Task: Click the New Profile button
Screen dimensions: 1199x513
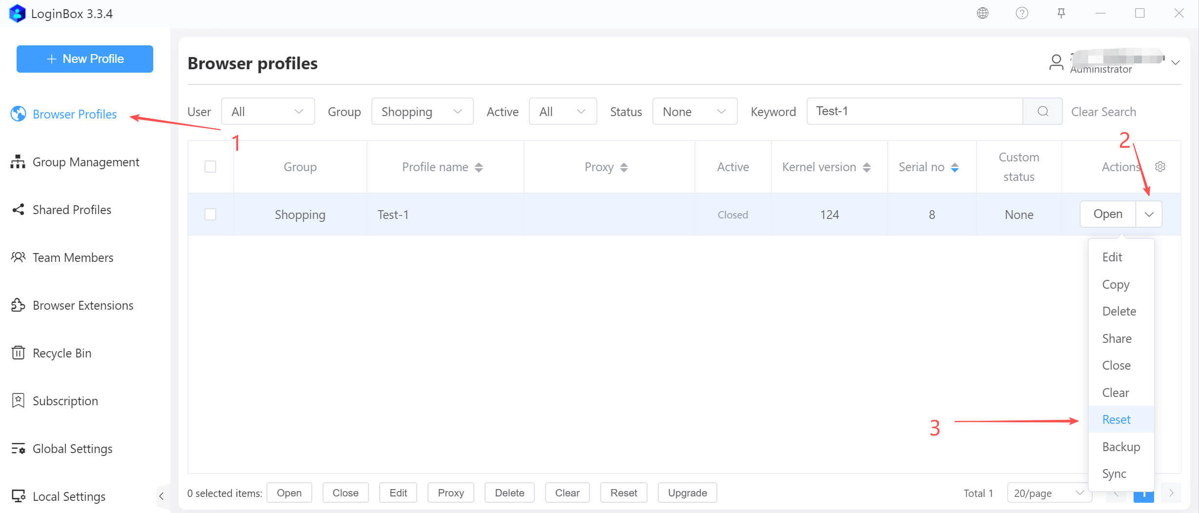Action: [x=85, y=59]
